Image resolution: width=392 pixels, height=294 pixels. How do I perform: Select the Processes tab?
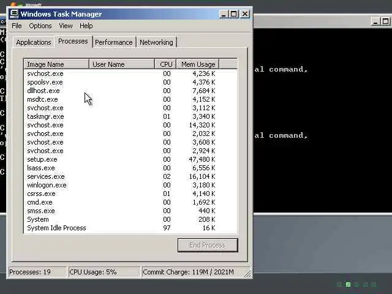click(73, 41)
